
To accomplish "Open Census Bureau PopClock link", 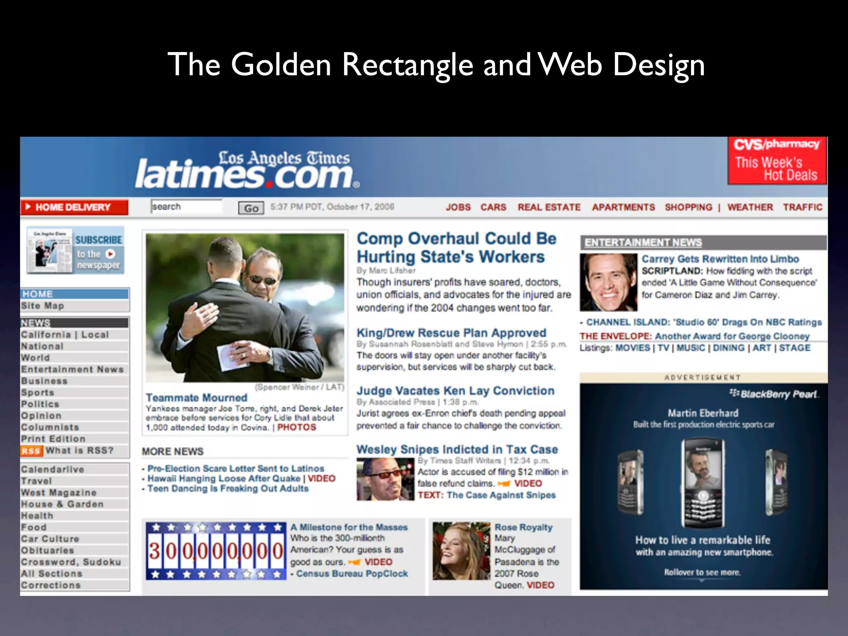I will pos(352,574).
